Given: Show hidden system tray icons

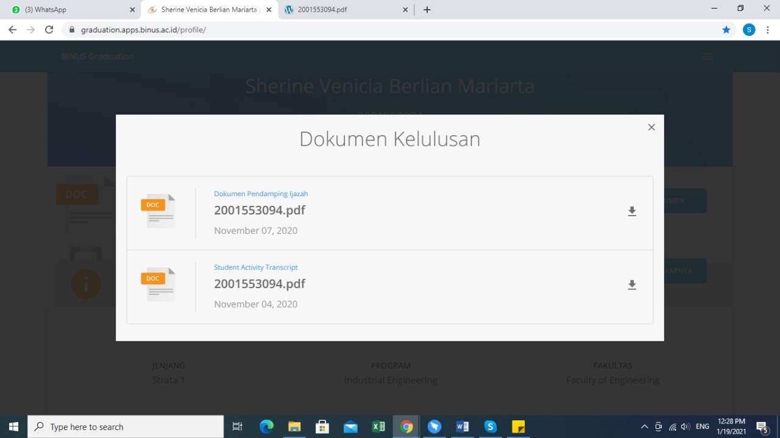Looking at the screenshot, I should 644,427.
